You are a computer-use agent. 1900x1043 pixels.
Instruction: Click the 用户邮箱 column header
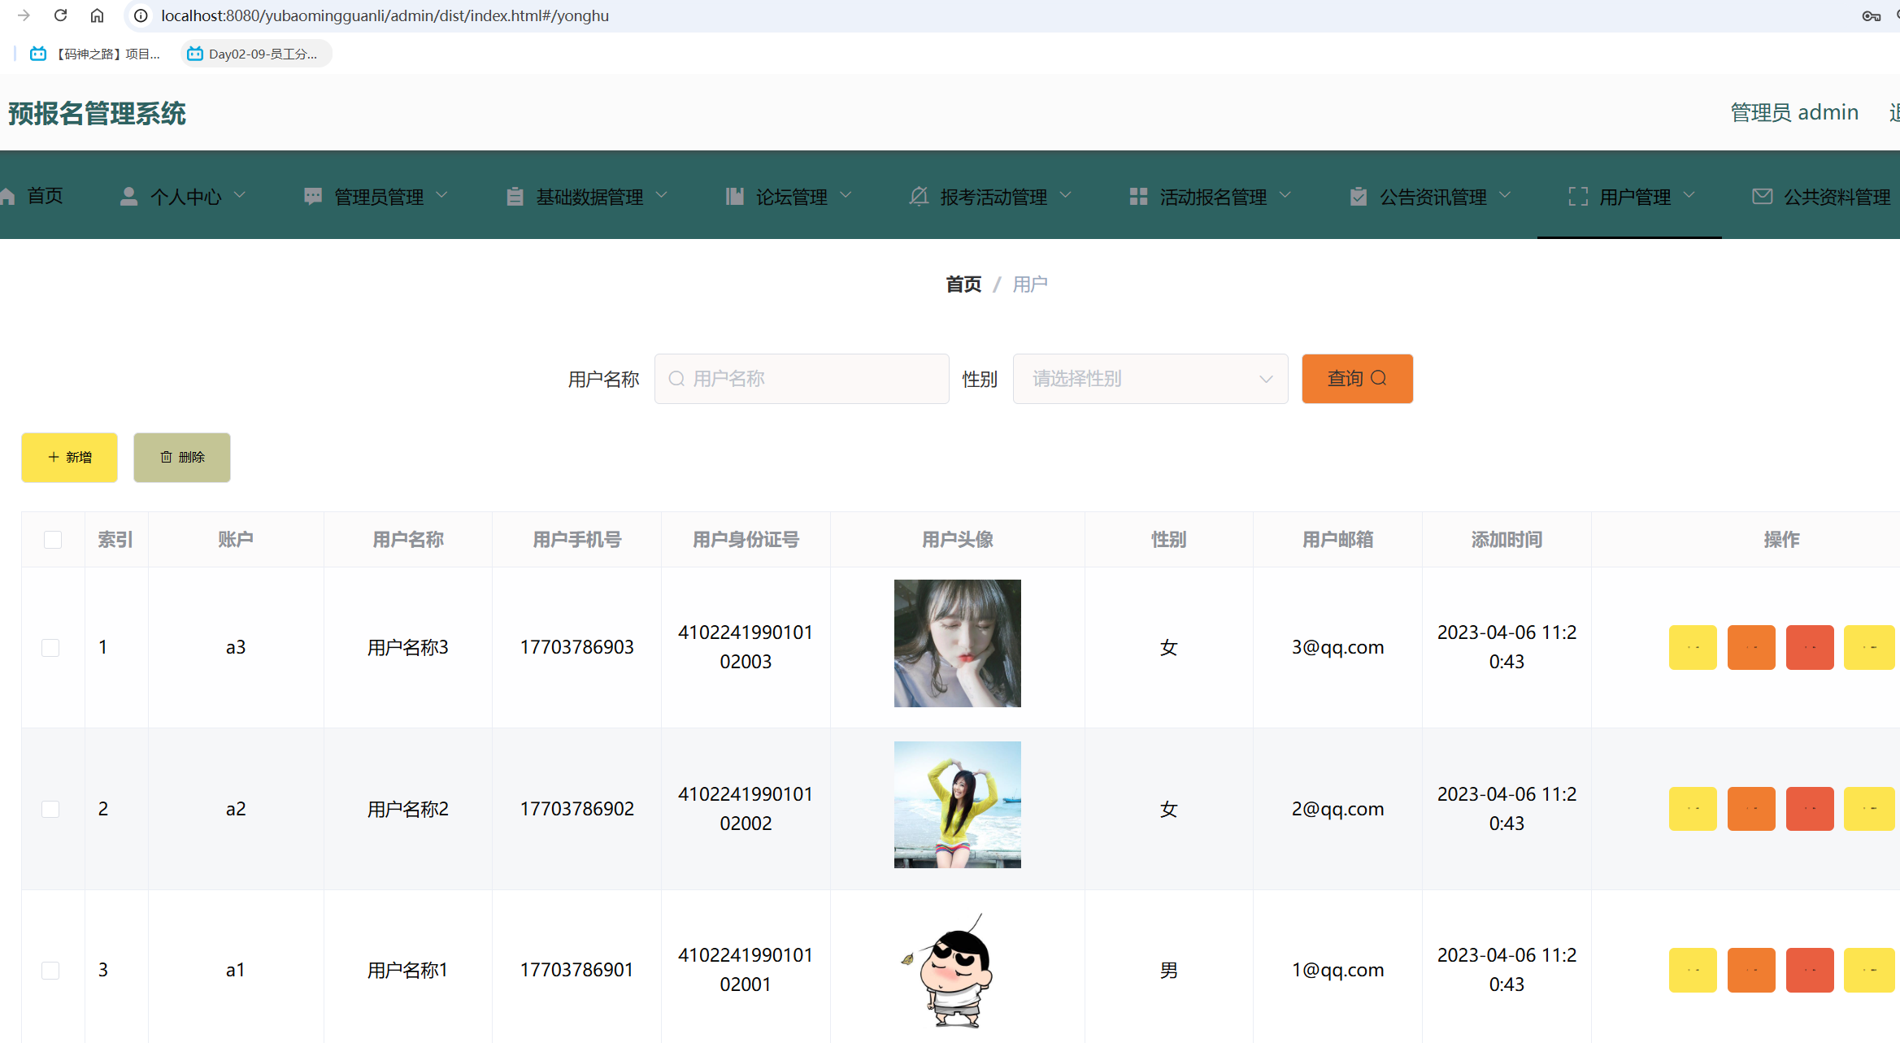tap(1337, 540)
